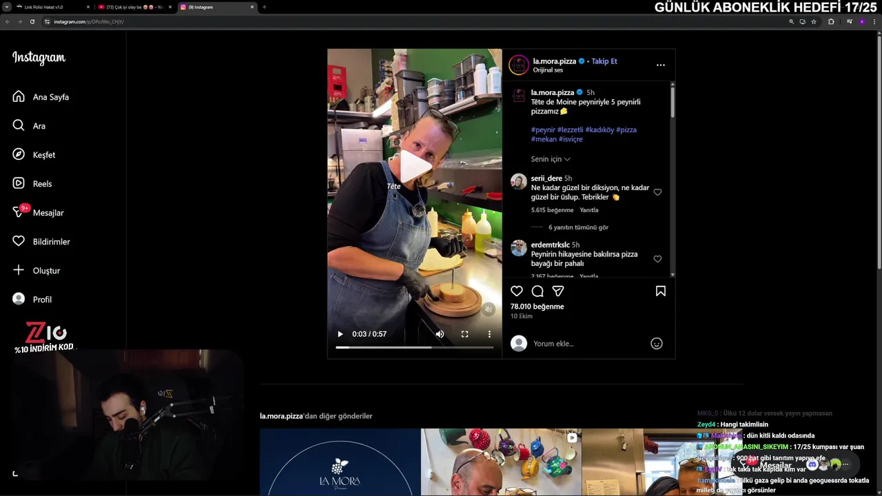This screenshot has height=496, width=882.
Task: Open Profil in the sidebar
Action: pyautogui.click(x=33, y=300)
